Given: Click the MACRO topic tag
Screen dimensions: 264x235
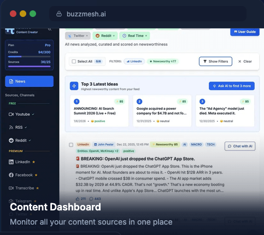Looking at the screenshot, I should click(196, 144).
